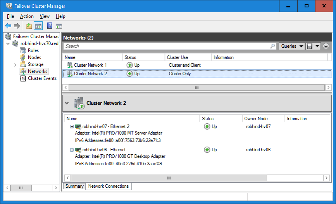This screenshot has width=336, height=204.
Task: Click the Back arrow toolbar icon
Action: pos(8,26)
